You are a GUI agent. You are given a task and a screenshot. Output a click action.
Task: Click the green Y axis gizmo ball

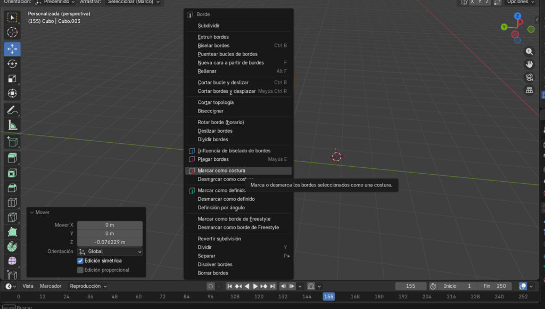[x=504, y=27]
